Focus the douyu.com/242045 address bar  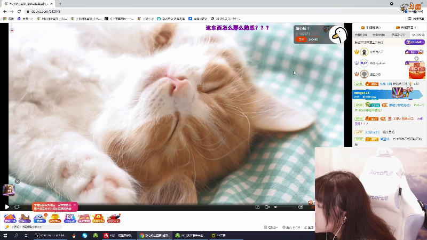click(x=46, y=11)
